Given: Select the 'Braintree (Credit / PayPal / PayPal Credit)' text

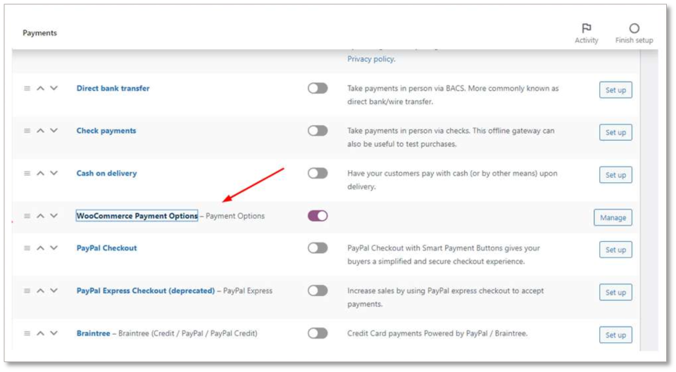Looking at the screenshot, I should coord(187,333).
